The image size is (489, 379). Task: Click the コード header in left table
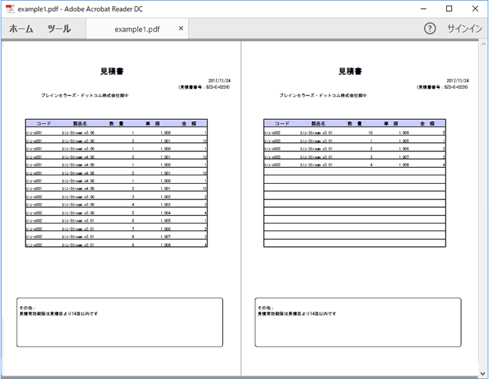pyautogui.click(x=43, y=123)
